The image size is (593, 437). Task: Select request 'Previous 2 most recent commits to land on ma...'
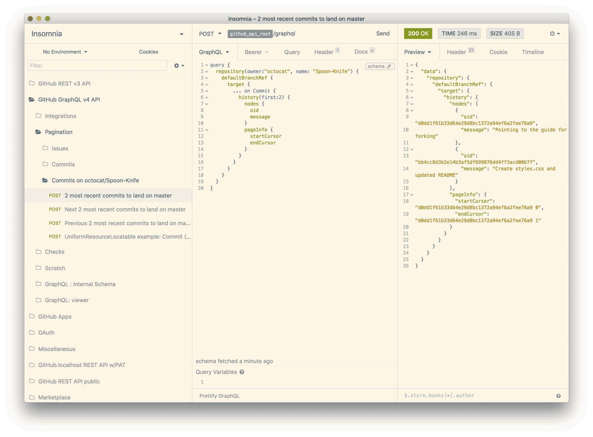108,223
